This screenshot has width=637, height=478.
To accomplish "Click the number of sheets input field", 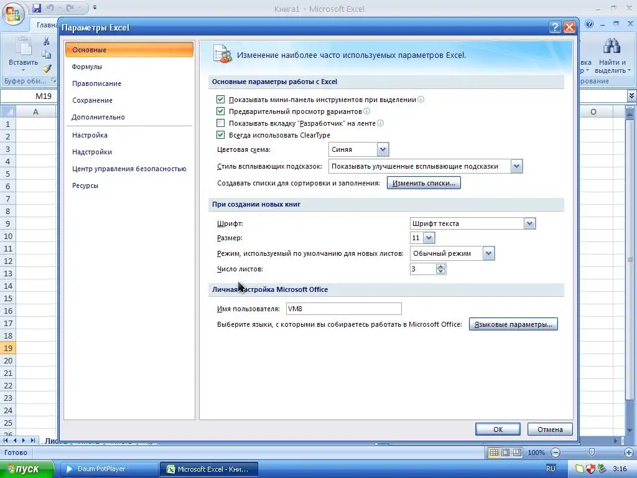I will pyautogui.click(x=422, y=269).
